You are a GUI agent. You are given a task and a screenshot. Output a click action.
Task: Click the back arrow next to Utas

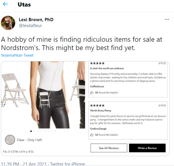pyautogui.click(x=5, y=4)
